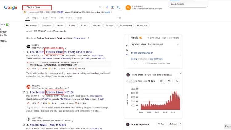This screenshot has height=130, width=231.
Task: Export the Topical Keywords list
Action: [x=173, y=124]
